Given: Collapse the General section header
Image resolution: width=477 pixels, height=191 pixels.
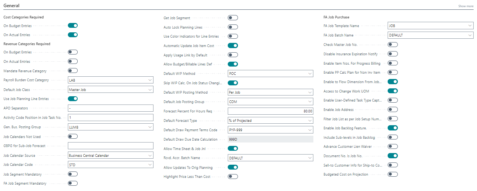Looking at the screenshot, I should [x=11, y=6].
